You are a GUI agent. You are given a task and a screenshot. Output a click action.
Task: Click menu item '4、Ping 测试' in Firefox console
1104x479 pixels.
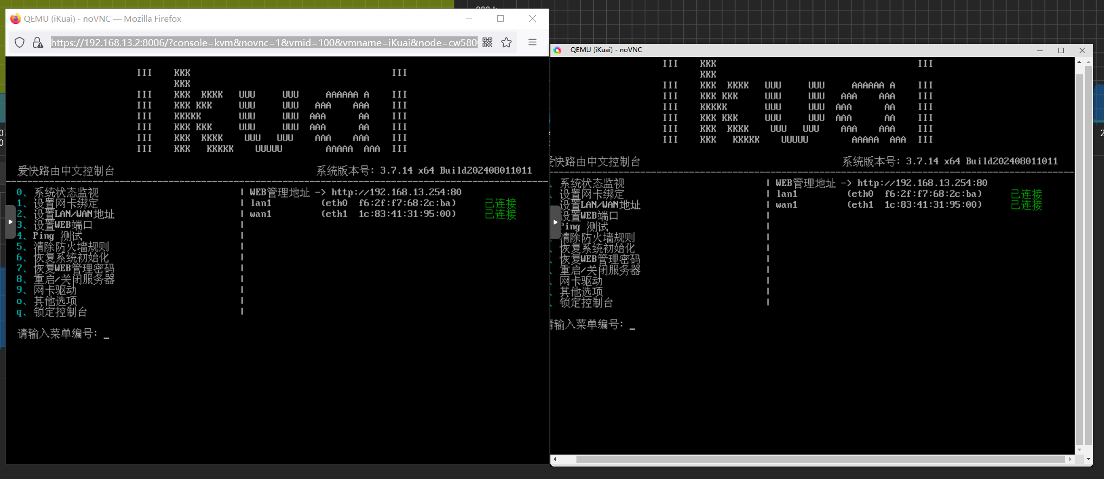pyautogui.click(x=49, y=236)
